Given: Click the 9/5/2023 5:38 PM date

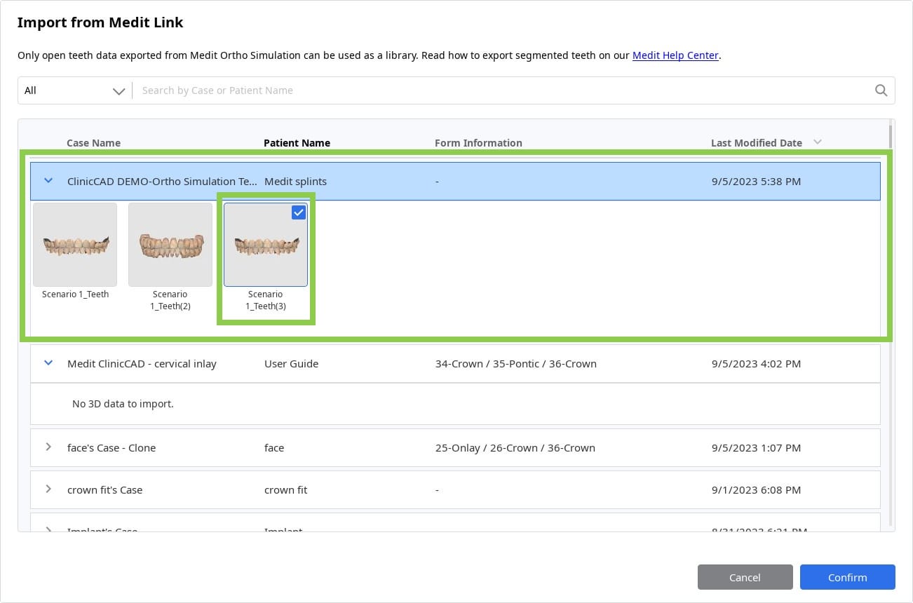Looking at the screenshot, I should 756,182.
